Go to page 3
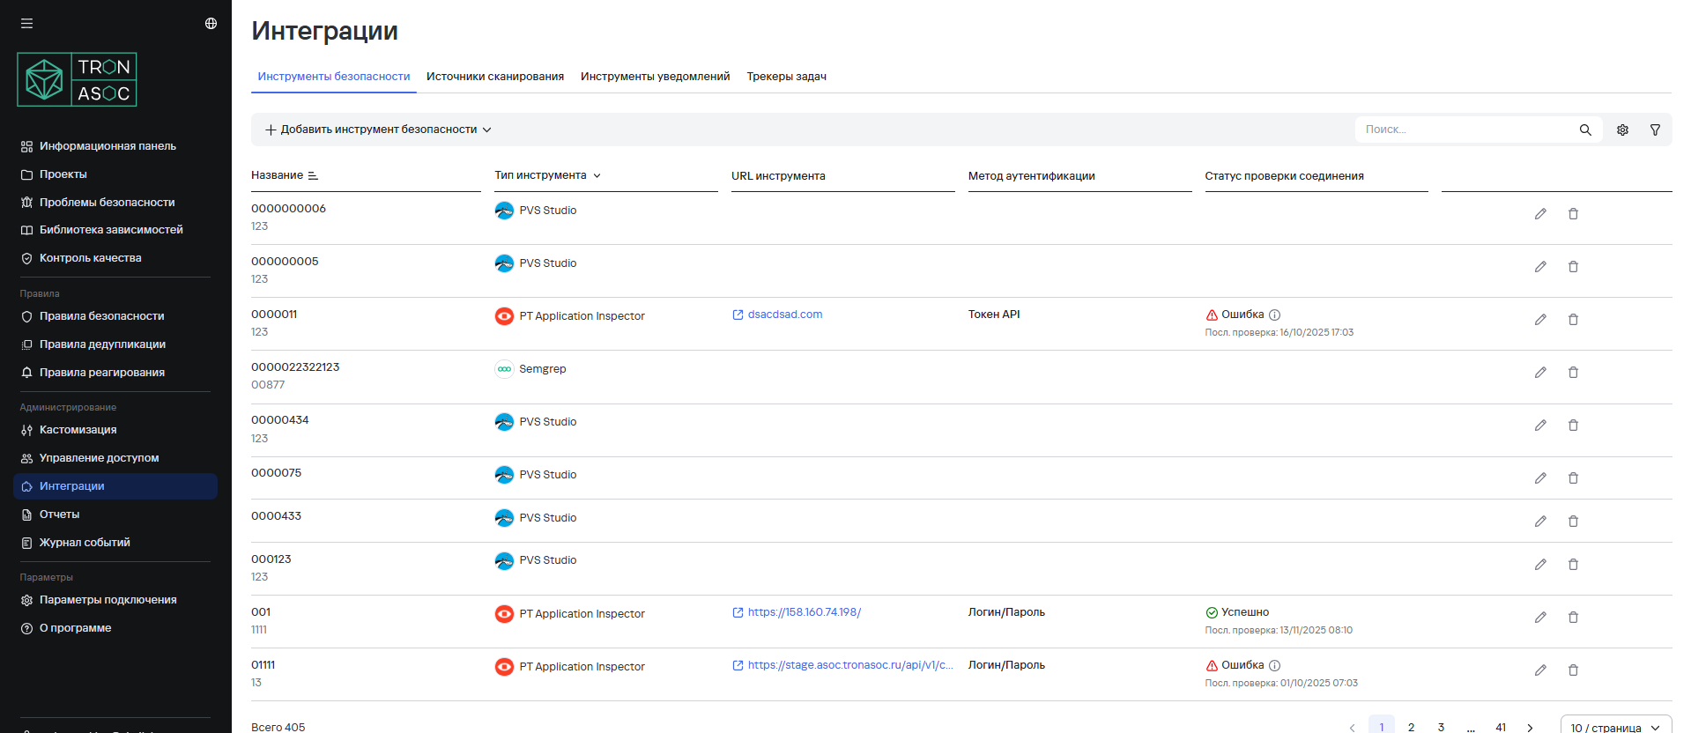 (x=1441, y=727)
